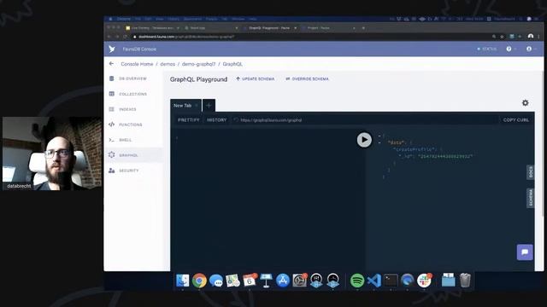Screen dimensions: 547x307
Task: Open Visual Studio Code from the dock
Action: (x=373, y=281)
